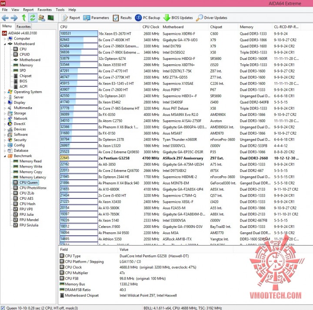Open FPU SinJulia benchmark

[x=29, y=225]
